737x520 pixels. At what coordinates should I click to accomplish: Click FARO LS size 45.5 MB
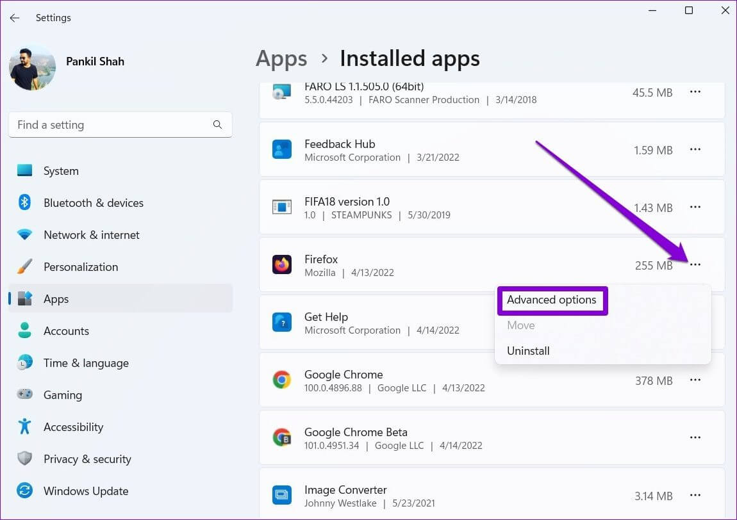[x=652, y=93]
